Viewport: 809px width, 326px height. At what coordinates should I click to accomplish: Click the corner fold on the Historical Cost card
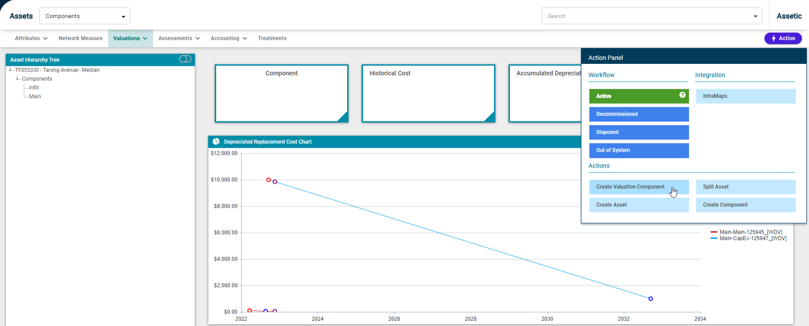[490, 117]
